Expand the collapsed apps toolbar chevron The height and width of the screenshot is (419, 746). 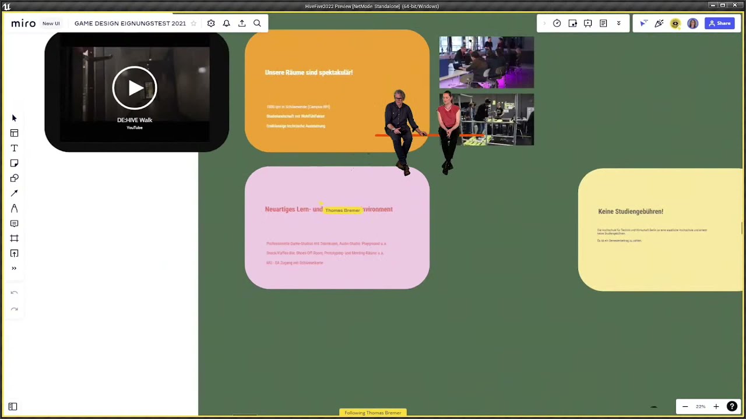point(544,23)
